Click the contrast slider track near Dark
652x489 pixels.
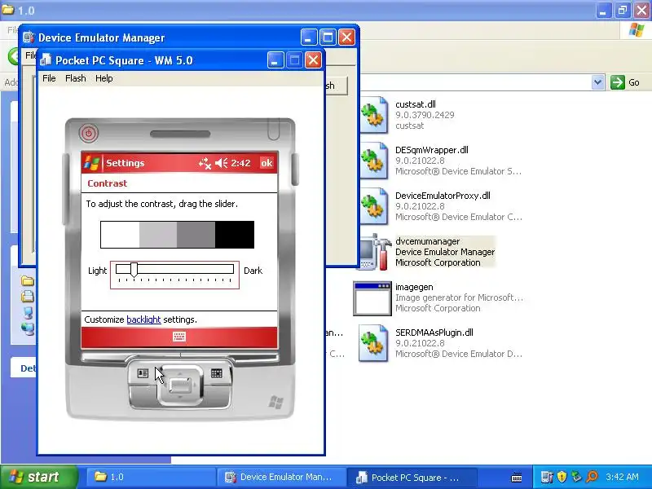(x=227, y=269)
